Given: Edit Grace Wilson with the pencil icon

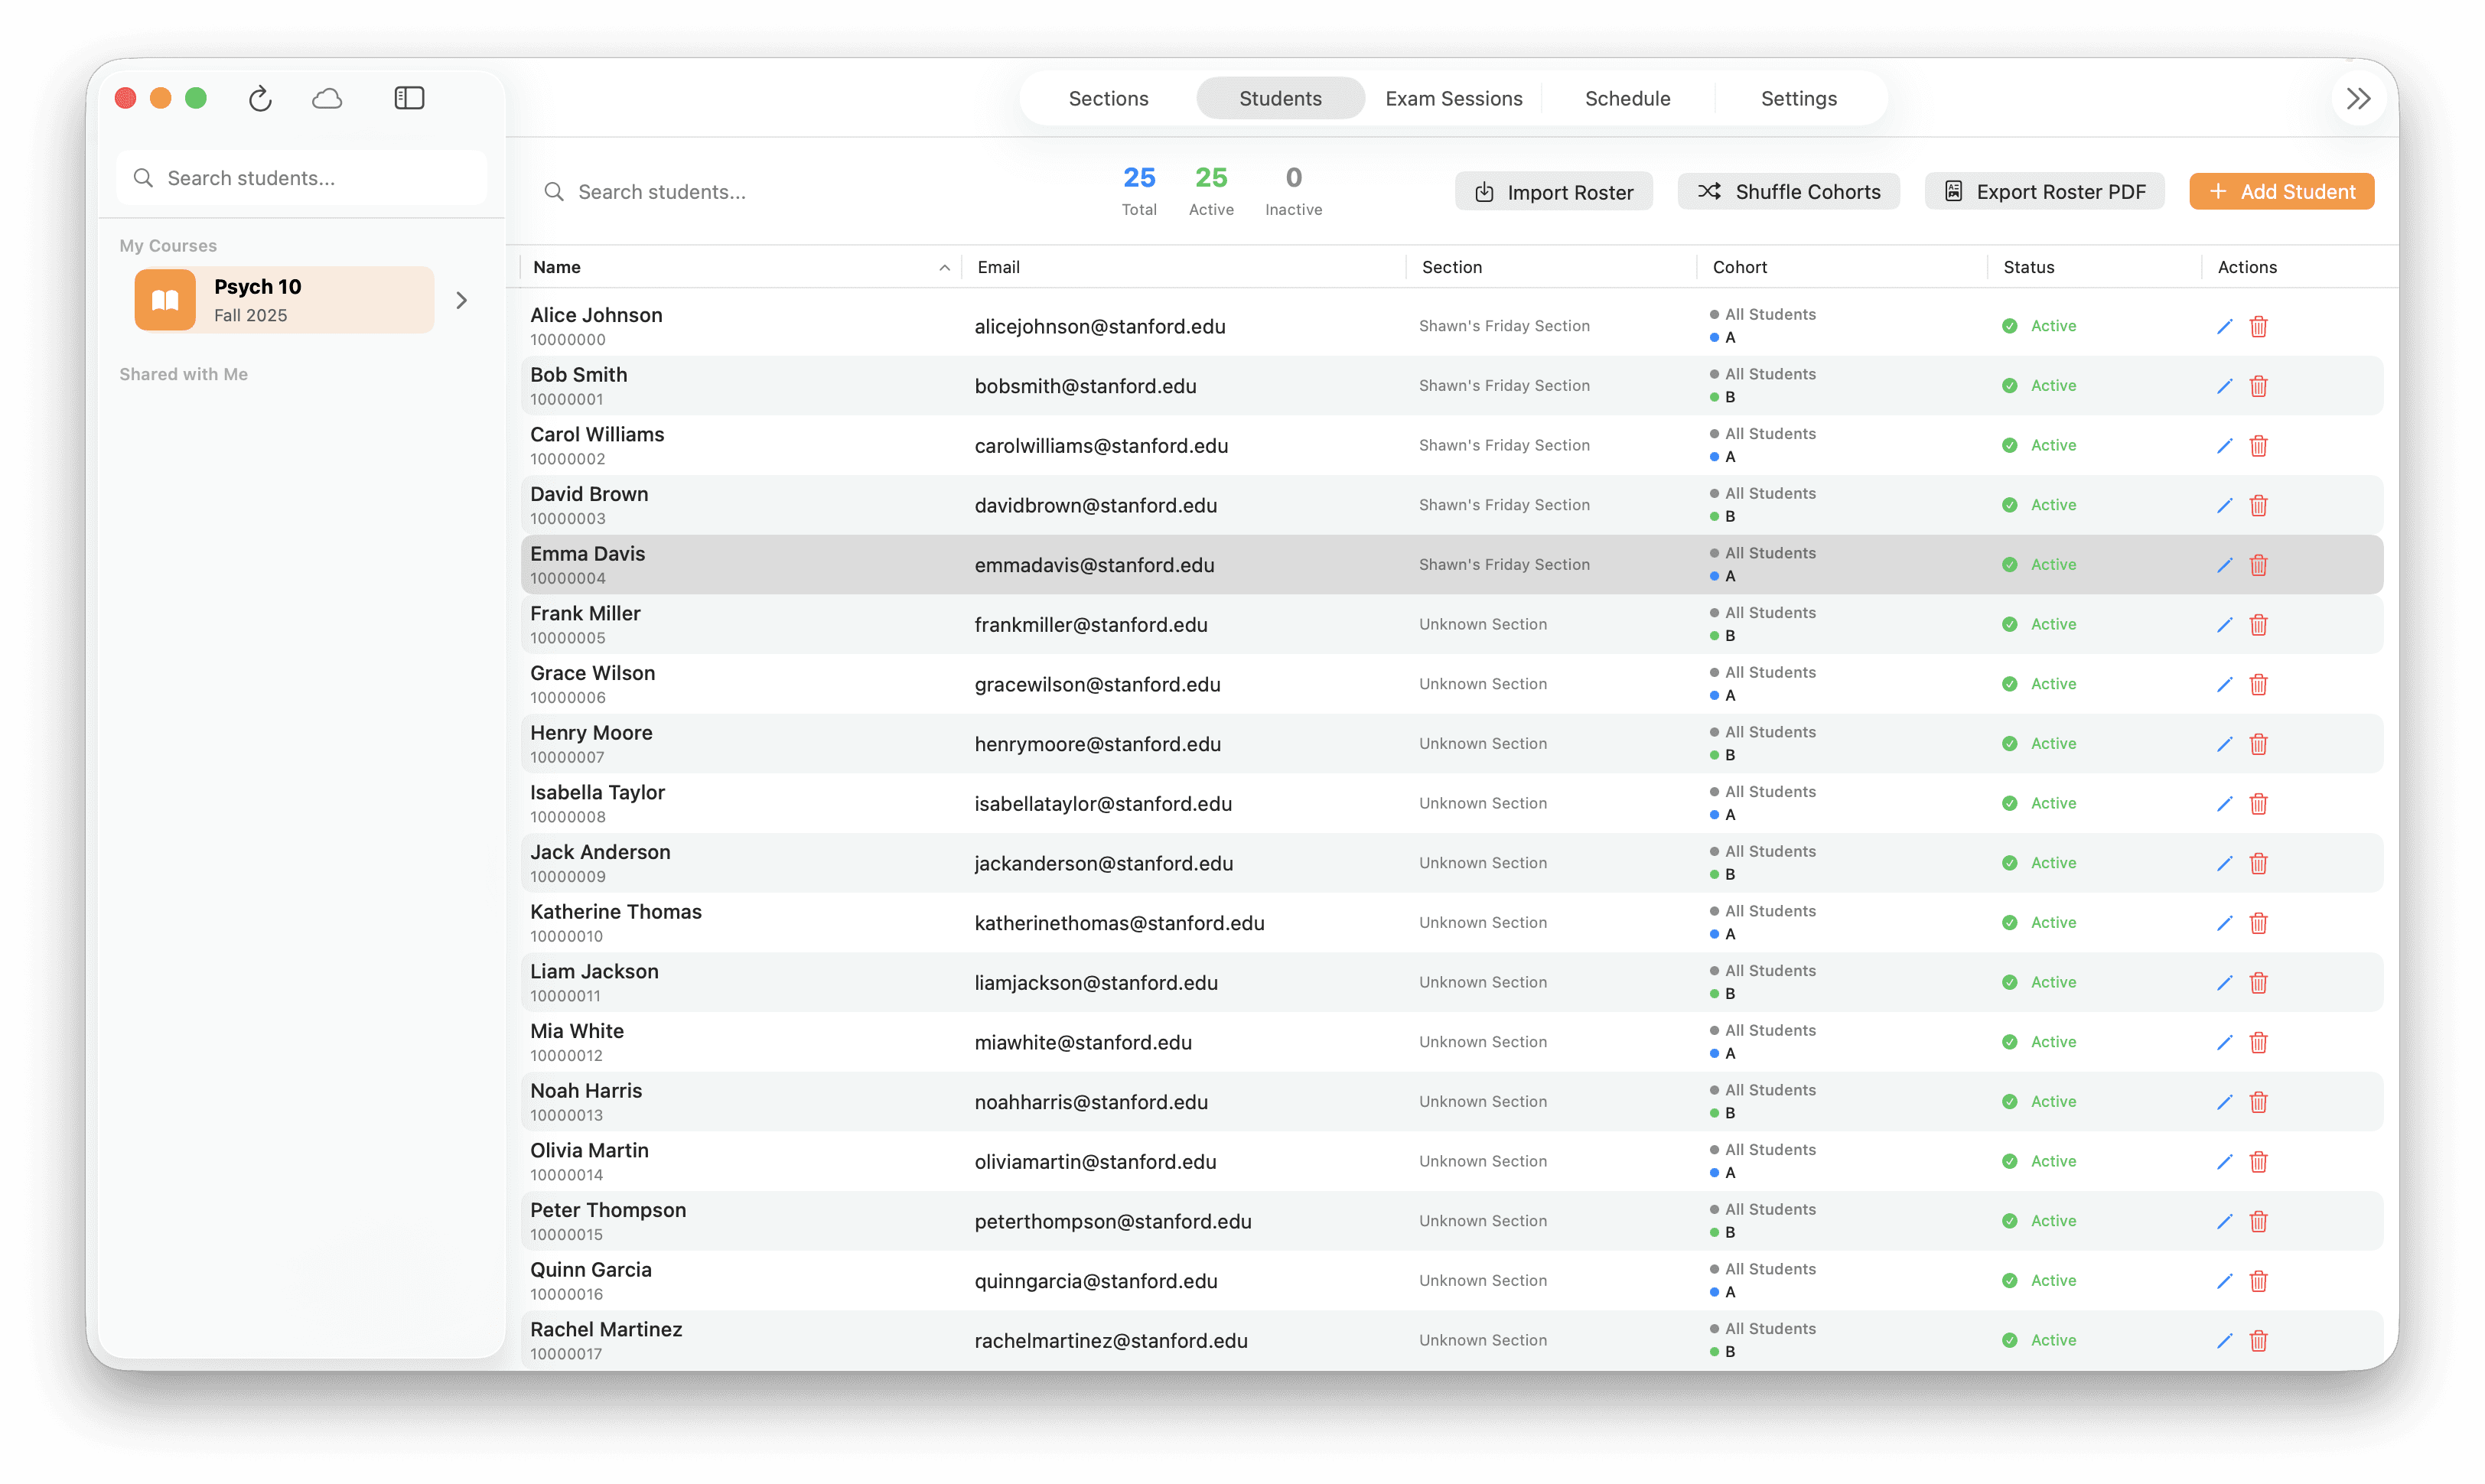Looking at the screenshot, I should tap(2224, 684).
